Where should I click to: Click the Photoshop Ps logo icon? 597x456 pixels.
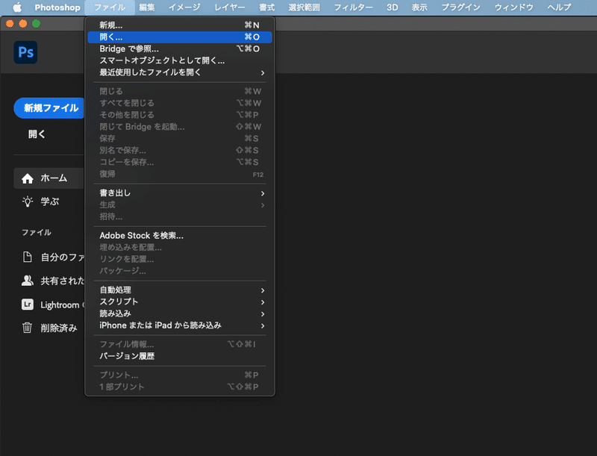(25, 52)
